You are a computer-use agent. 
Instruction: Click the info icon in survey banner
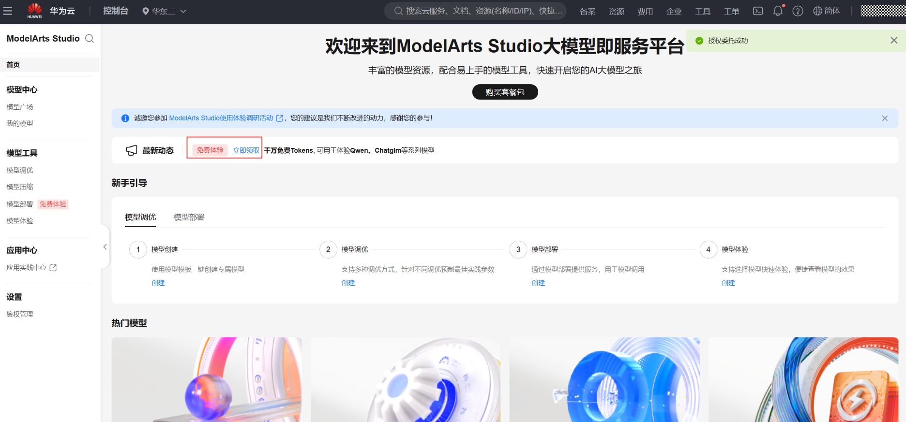[x=125, y=118]
